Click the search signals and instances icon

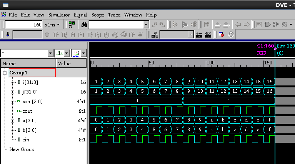point(72,25)
